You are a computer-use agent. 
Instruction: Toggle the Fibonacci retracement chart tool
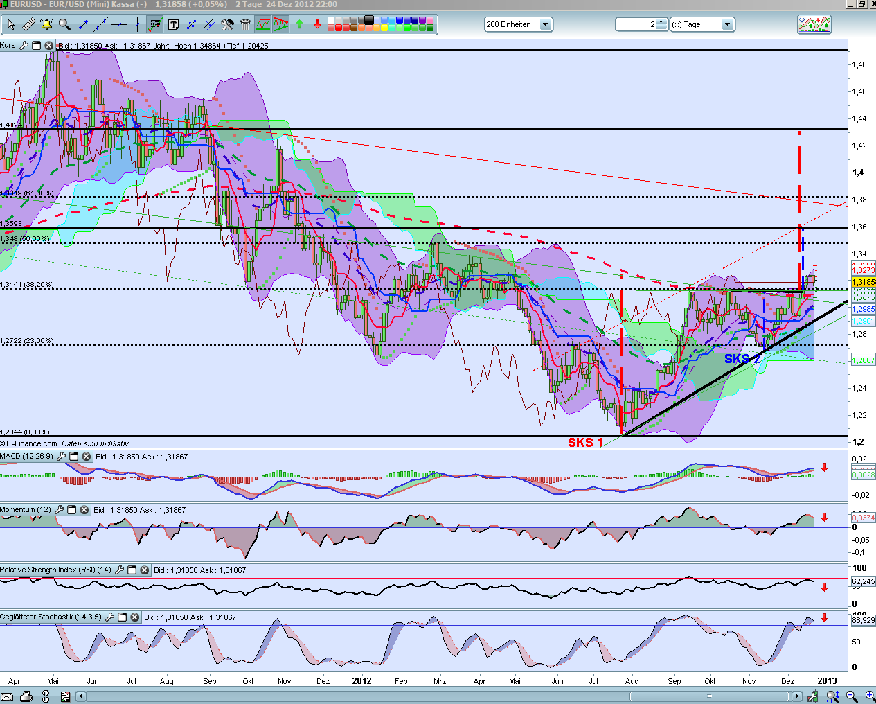click(155, 24)
